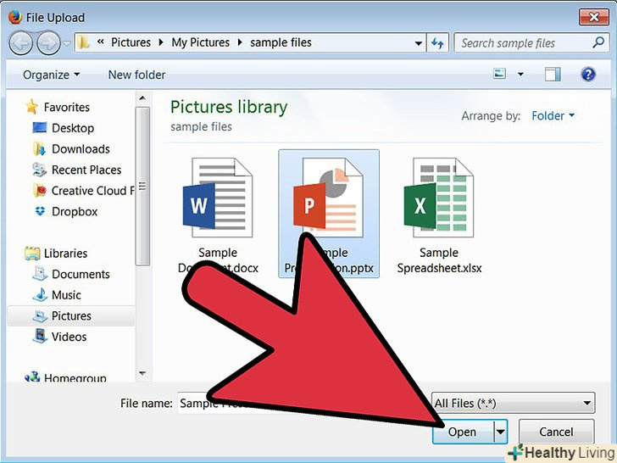The width and height of the screenshot is (617, 463).
Task: Click the Sample Spreadsheet.xlsx file name
Action: [439, 260]
